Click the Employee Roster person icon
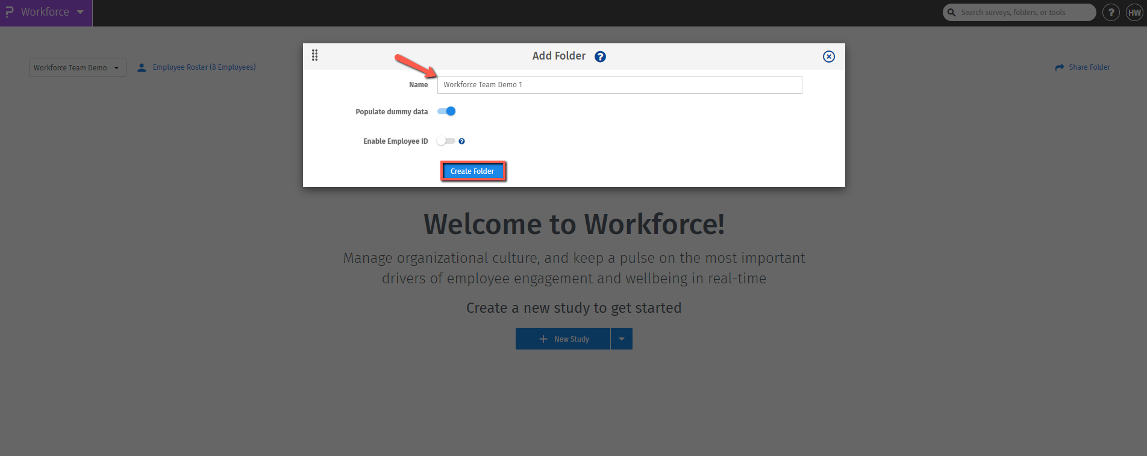 pos(142,68)
